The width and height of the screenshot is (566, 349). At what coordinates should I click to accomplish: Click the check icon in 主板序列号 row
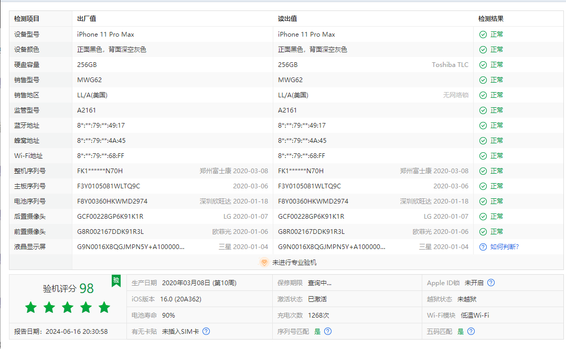pos(483,186)
